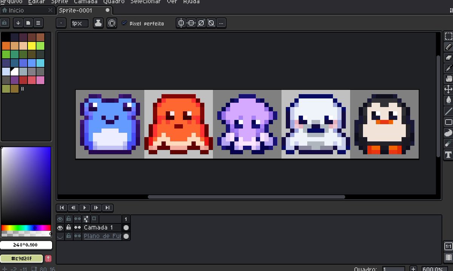
Task: Pick the orange palette swatch
Action: 6,46
